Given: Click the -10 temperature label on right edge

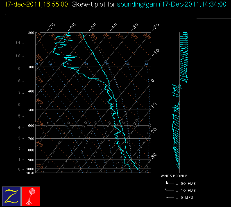Looking at the screenshot, I should (x=156, y=52).
